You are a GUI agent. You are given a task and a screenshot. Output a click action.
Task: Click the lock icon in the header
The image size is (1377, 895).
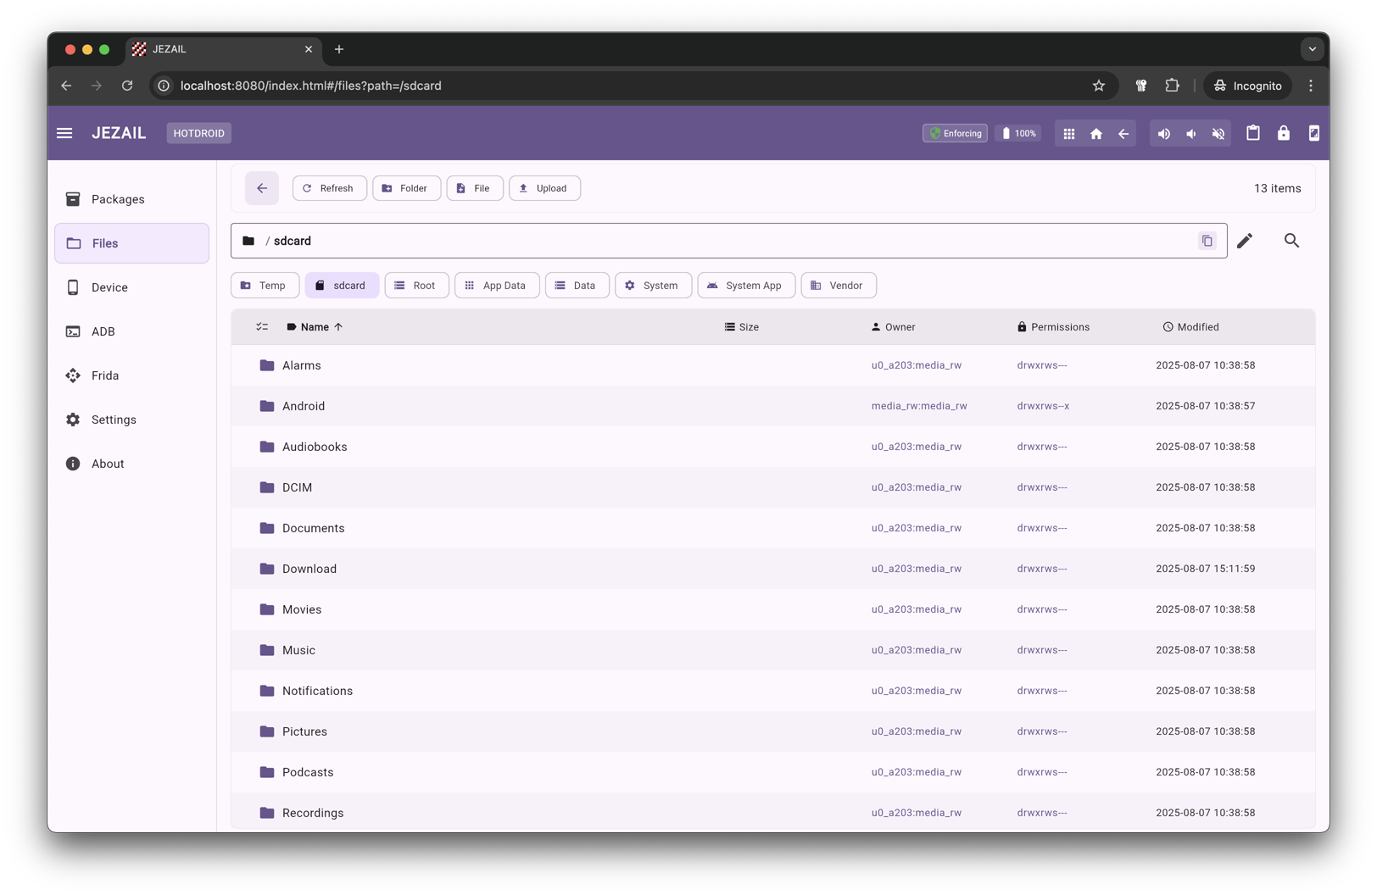pyautogui.click(x=1284, y=133)
